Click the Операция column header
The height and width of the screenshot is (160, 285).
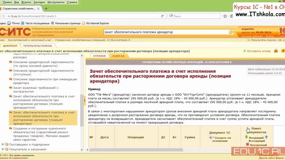tap(136, 137)
